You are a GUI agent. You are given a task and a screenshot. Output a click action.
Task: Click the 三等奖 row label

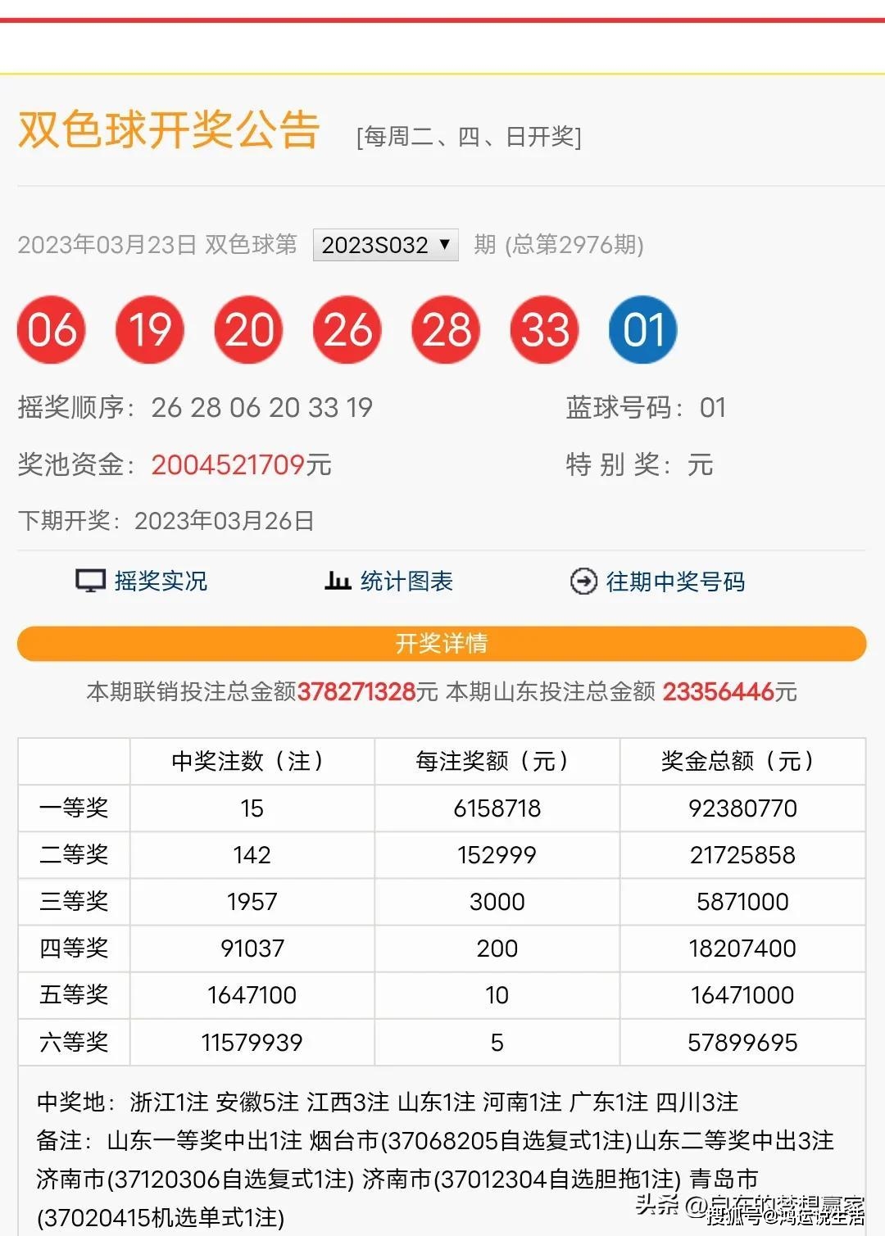(74, 902)
